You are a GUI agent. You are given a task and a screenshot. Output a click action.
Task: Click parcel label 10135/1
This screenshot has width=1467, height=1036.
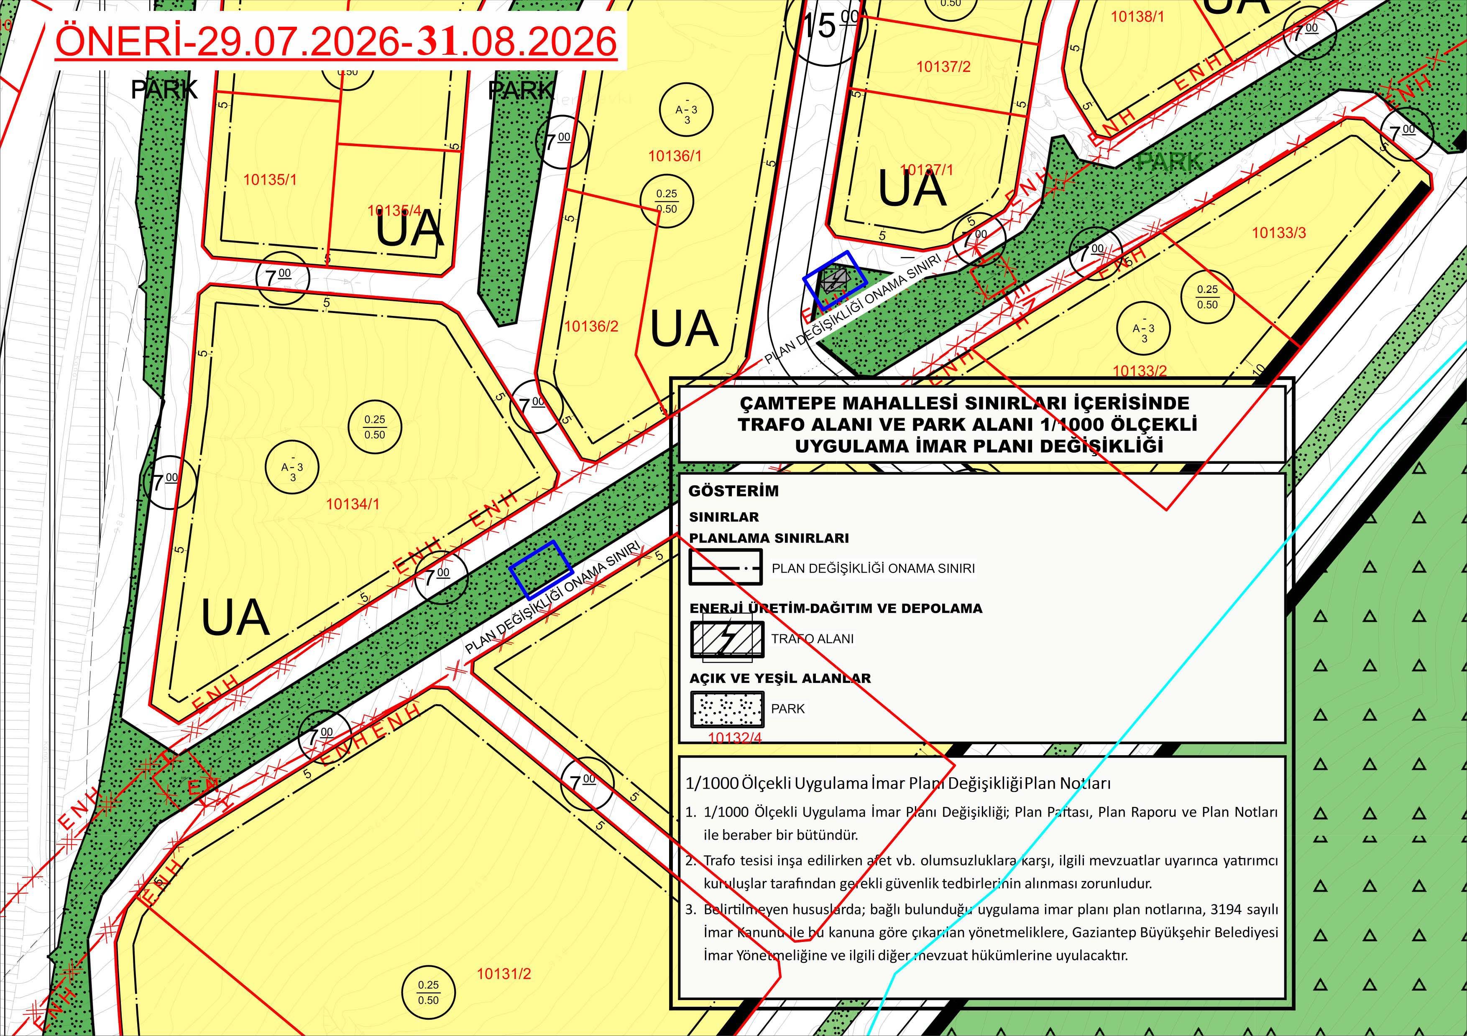coord(270,180)
